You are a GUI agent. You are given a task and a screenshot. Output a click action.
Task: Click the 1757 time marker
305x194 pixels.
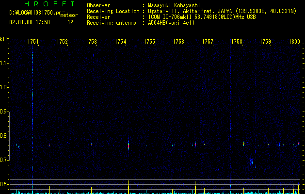point(208,42)
